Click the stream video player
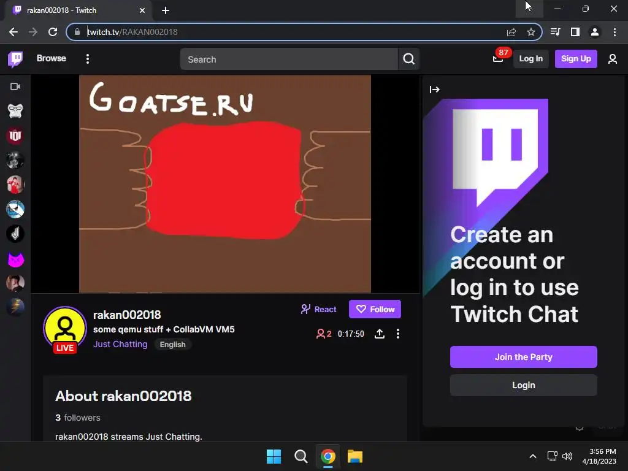628x471 pixels. coord(225,184)
